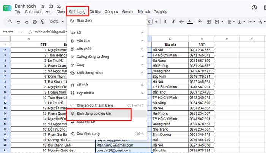The image size is (266, 153).
Task: Expand the Hợp nhất ô submenu
Action: 107,93
